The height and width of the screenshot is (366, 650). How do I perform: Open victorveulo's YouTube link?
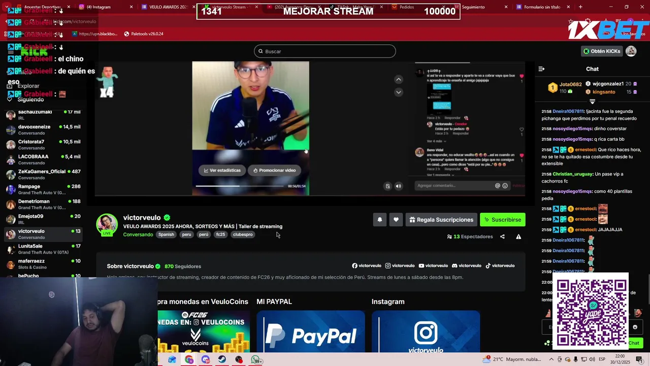433,265
